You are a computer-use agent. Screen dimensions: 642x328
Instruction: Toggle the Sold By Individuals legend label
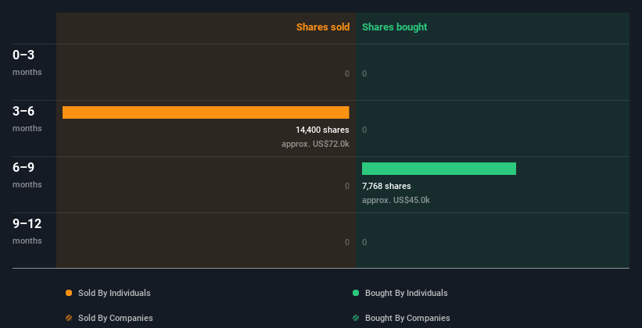point(114,293)
